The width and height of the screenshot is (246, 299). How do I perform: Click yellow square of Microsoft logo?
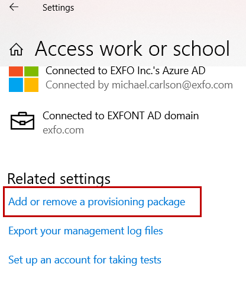coord(31,85)
